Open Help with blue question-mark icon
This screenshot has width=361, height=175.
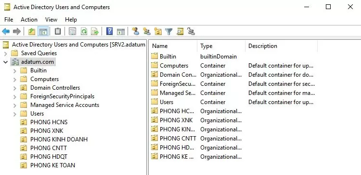[110, 31]
